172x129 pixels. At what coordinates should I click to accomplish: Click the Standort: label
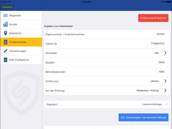click(52, 104)
